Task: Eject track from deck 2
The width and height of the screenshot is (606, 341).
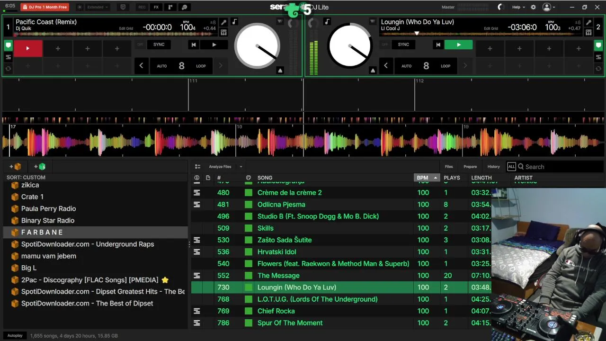Action: click(373, 71)
